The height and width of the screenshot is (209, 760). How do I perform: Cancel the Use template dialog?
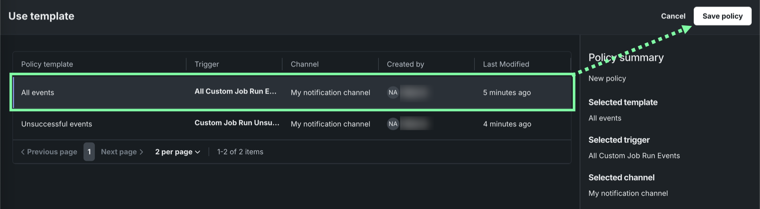click(673, 16)
